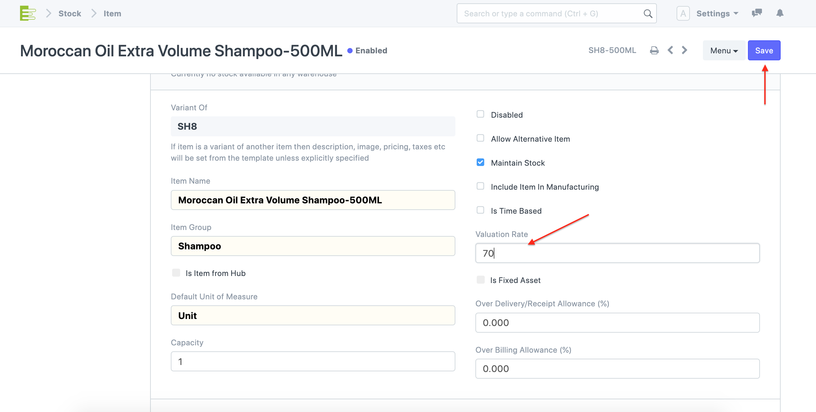This screenshot has height=412, width=816.
Task: Check Include Item In Manufacturing
Action: pos(480,186)
